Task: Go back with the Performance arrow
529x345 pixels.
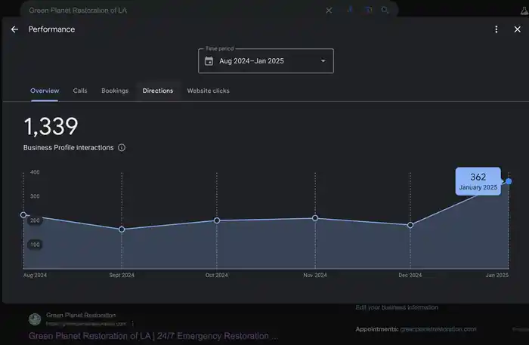Action: coord(14,29)
